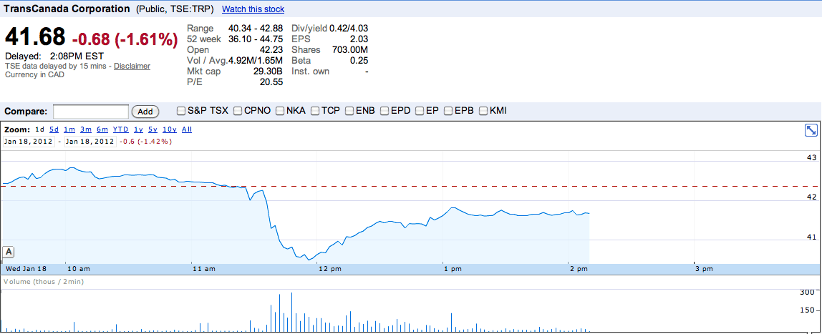Select 1d zoom range
Screen dimensions: 822x334
pyautogui.click(x=40, y=129)
